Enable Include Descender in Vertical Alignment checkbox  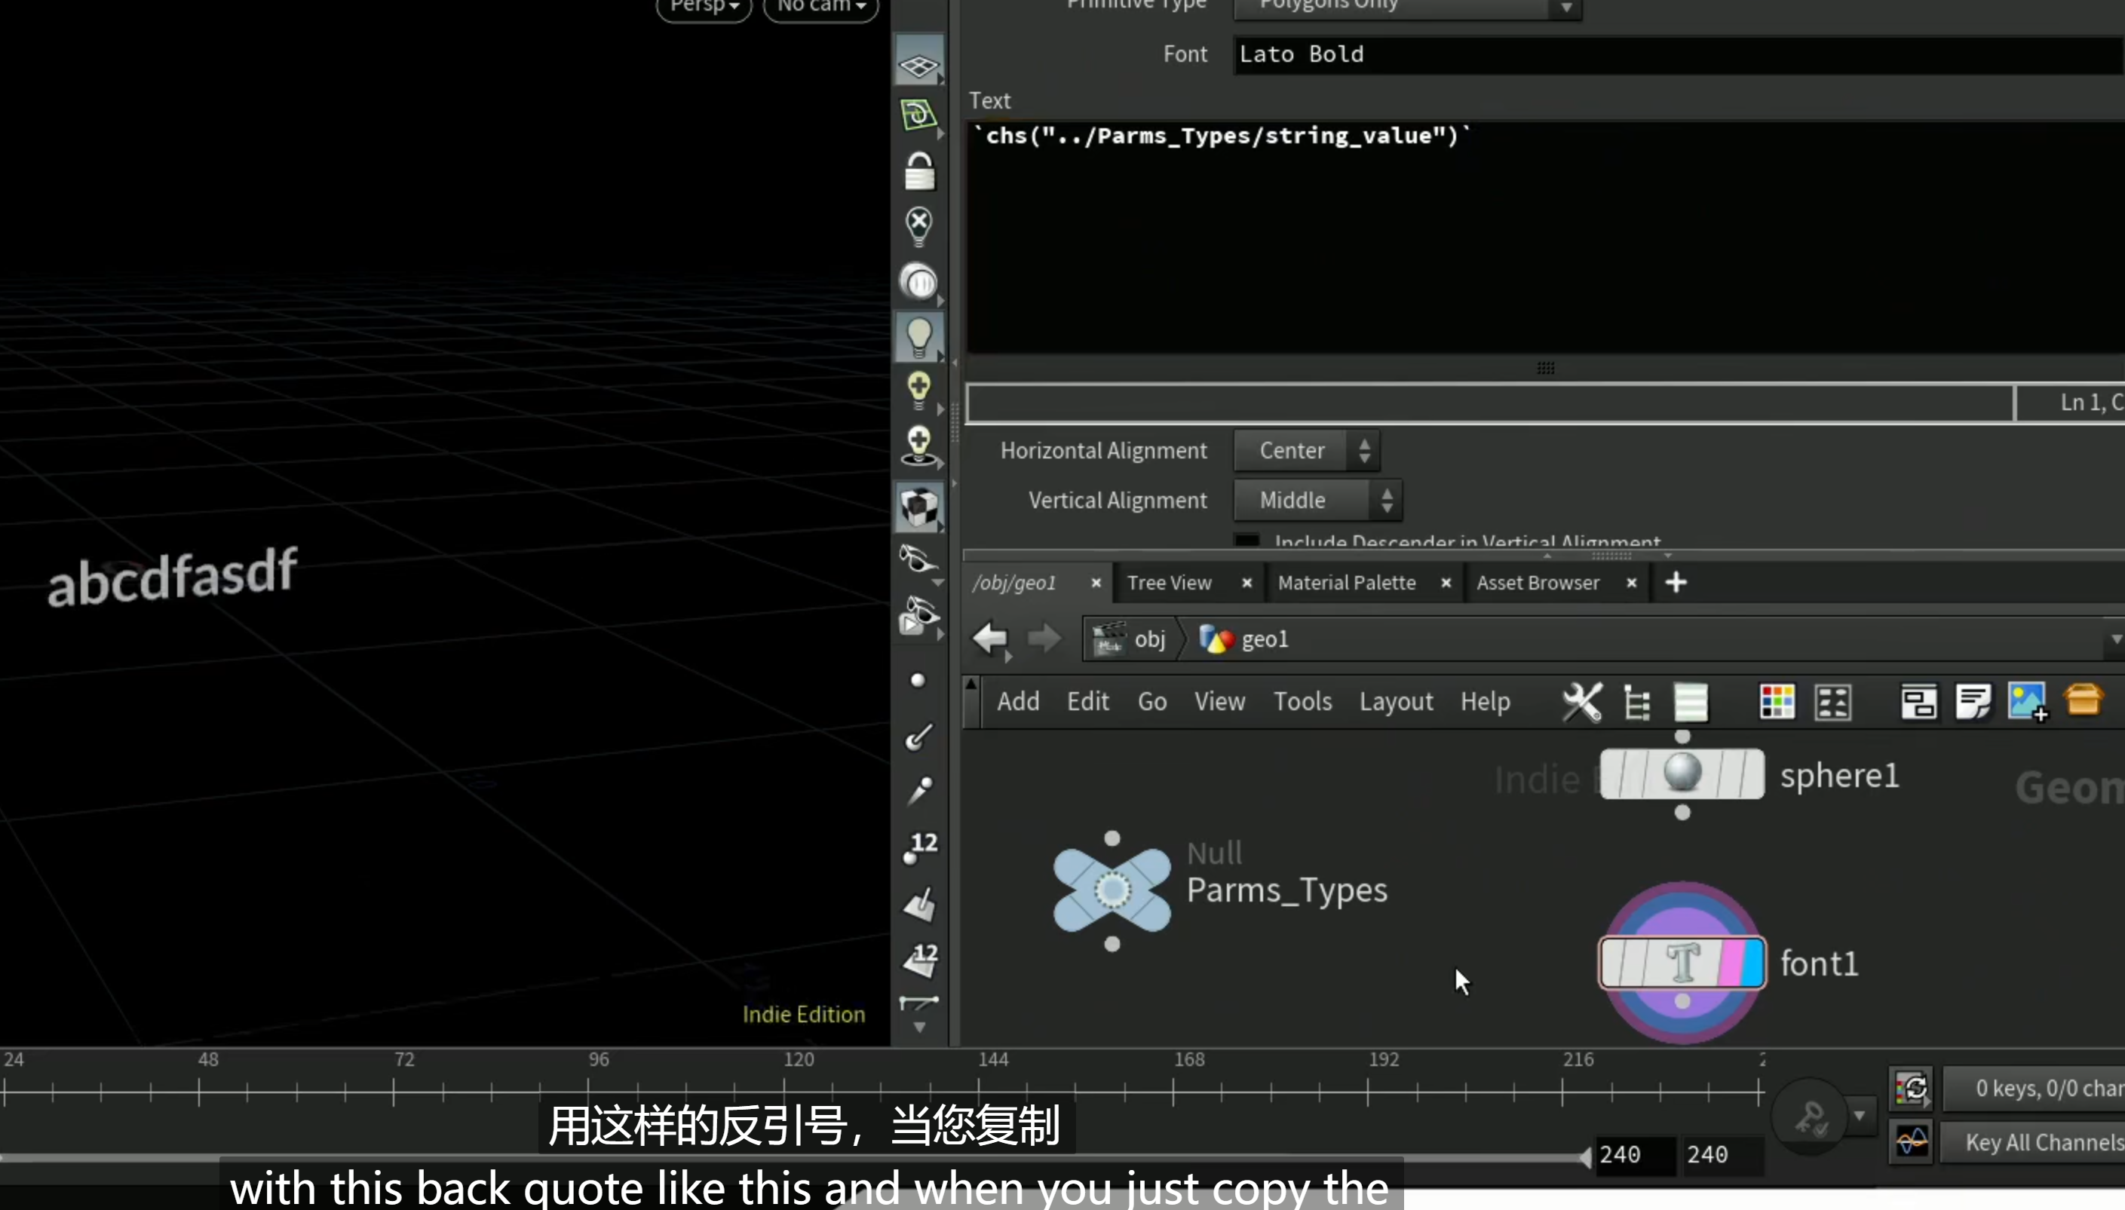[1246, 541]
